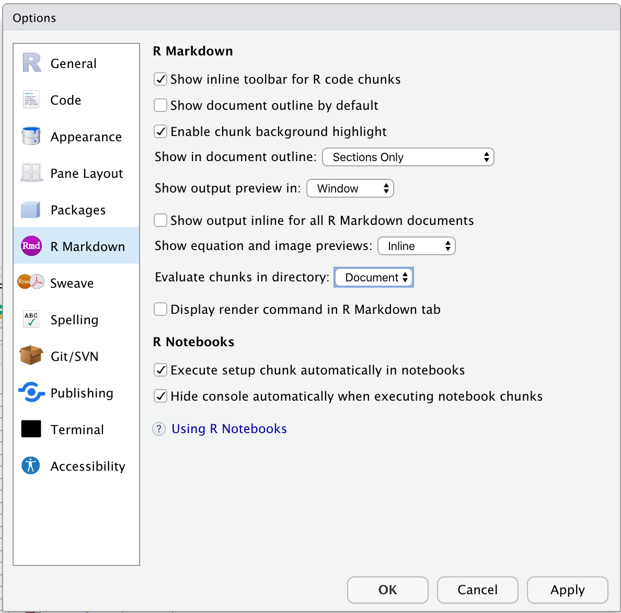Click the Sweave Rnw PDF icon
The width and height of the screenshot is (621, 613).
(x=31, y=282)
